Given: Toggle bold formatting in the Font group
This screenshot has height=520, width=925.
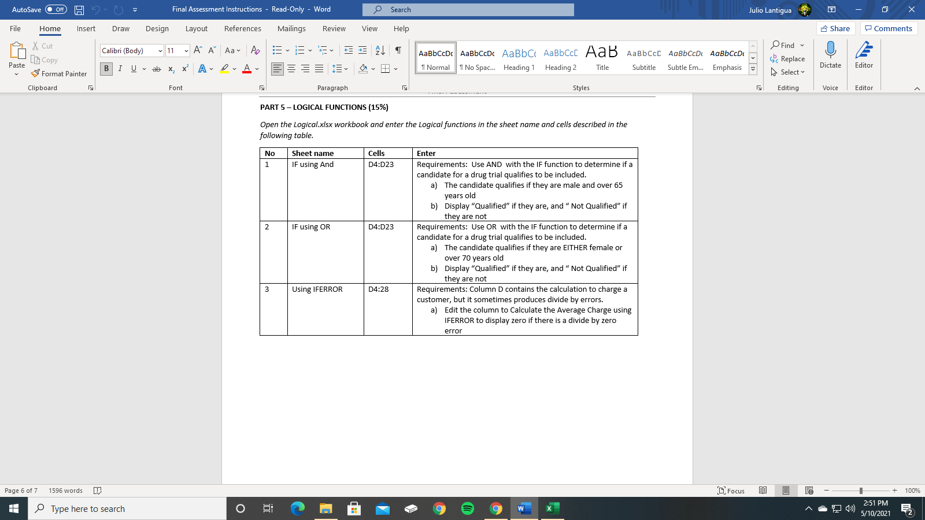Looking at the screenshot, I should coord(106,69).
